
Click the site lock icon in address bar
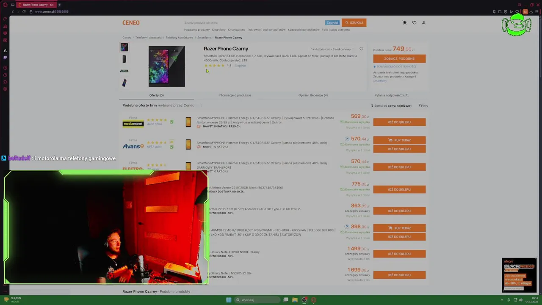click(30, 11)
